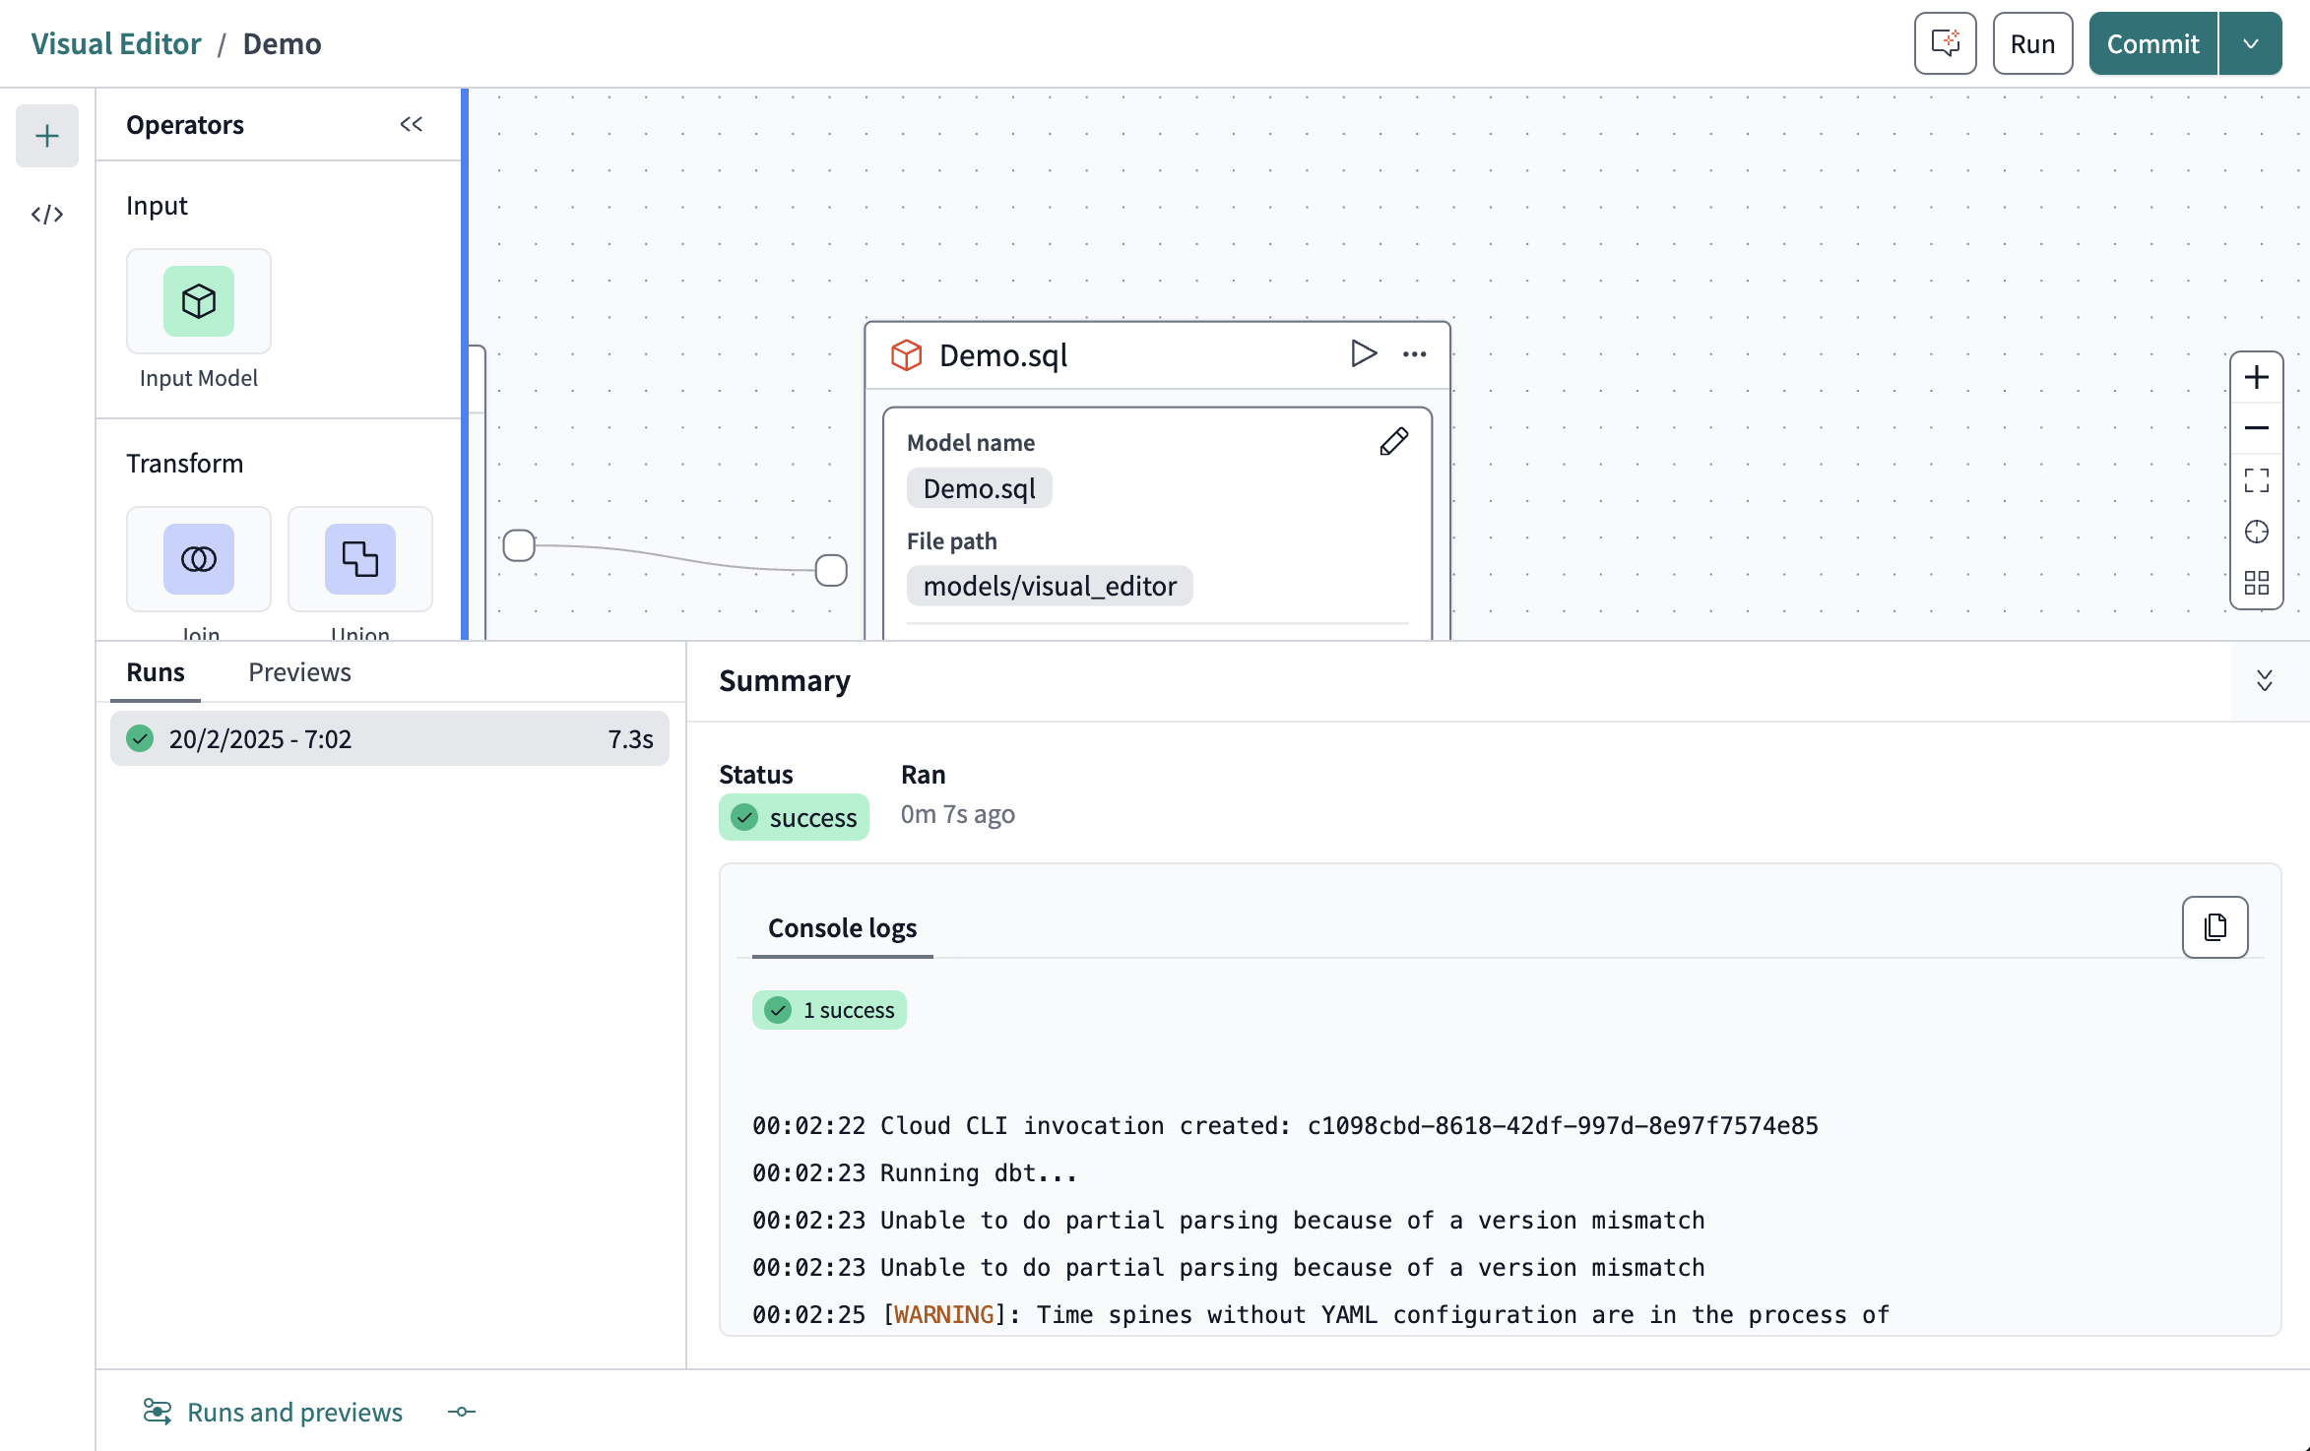
Task: Fit canvas view to screen
Action: [x=2256, y=480]
